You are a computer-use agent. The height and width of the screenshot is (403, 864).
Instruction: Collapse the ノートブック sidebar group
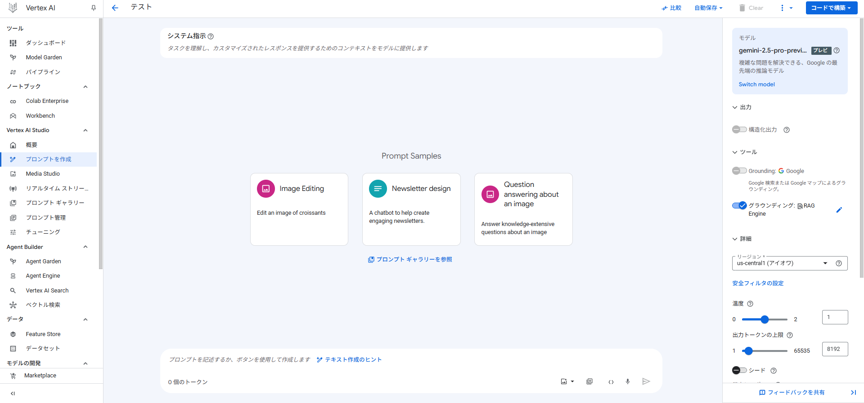click(x=85, y=87)
